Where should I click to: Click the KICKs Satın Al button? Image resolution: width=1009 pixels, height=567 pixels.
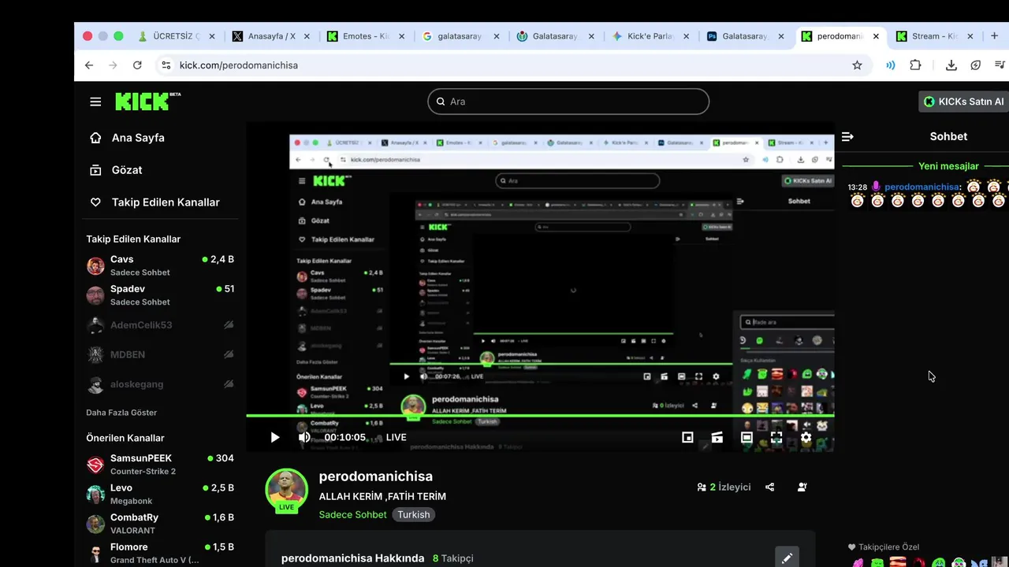point(964,102)
